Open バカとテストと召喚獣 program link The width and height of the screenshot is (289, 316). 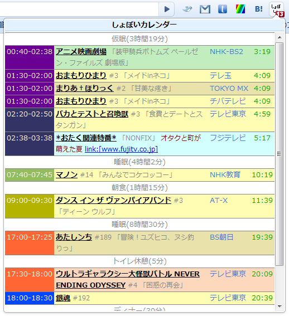tap(92, 114)
